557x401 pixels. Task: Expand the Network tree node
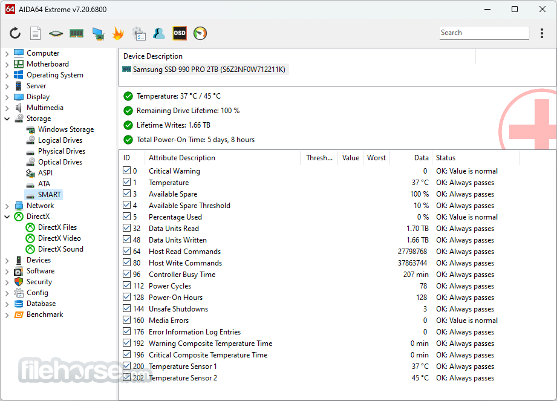pos(7,206)
